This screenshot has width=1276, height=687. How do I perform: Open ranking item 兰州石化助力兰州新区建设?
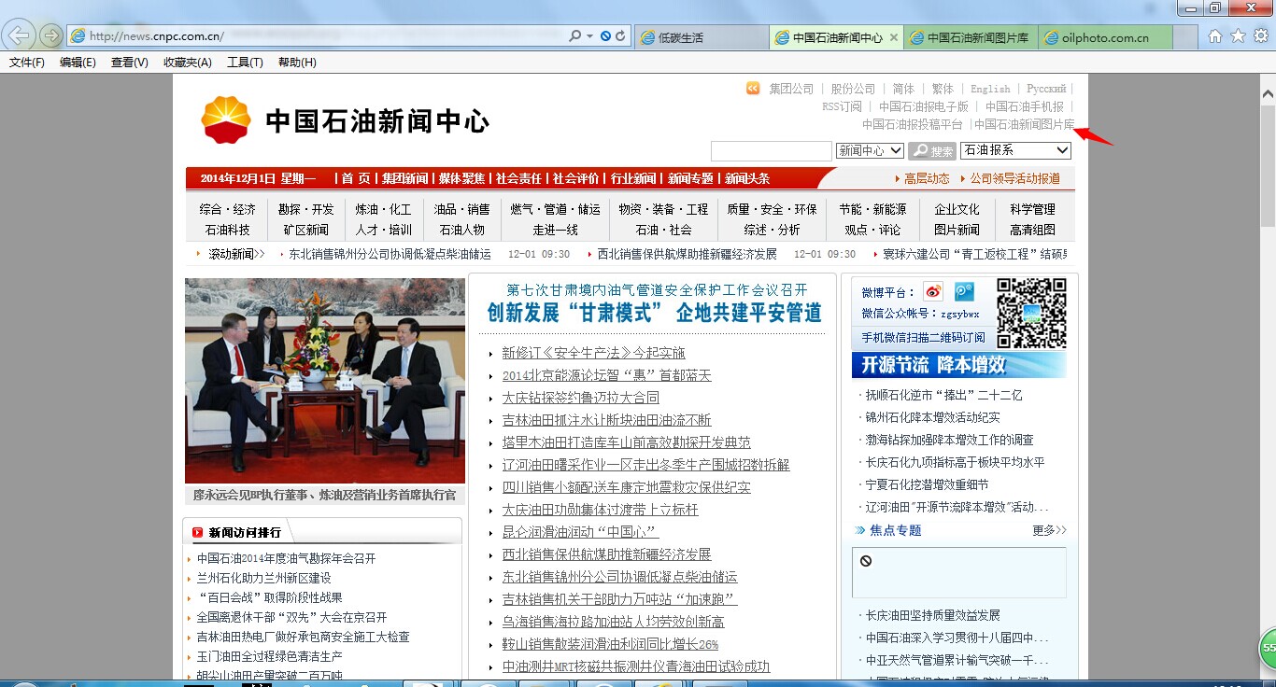(263, 578)
